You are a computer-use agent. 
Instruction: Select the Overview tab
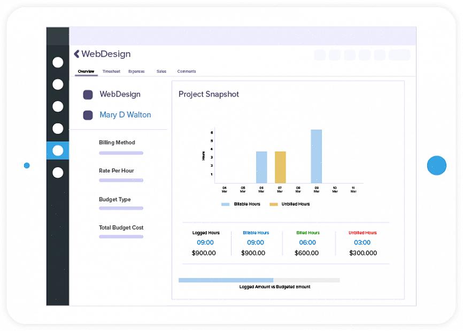click(x=86, y=72)
